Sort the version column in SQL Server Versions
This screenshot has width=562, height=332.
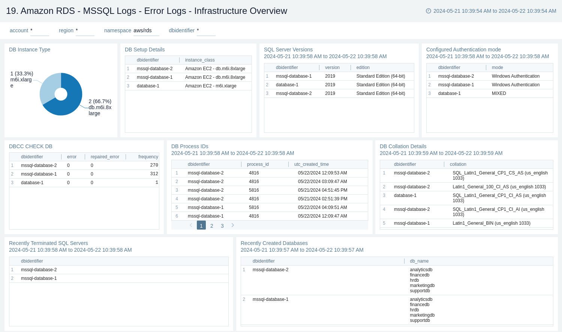click(x=331, y=68)
